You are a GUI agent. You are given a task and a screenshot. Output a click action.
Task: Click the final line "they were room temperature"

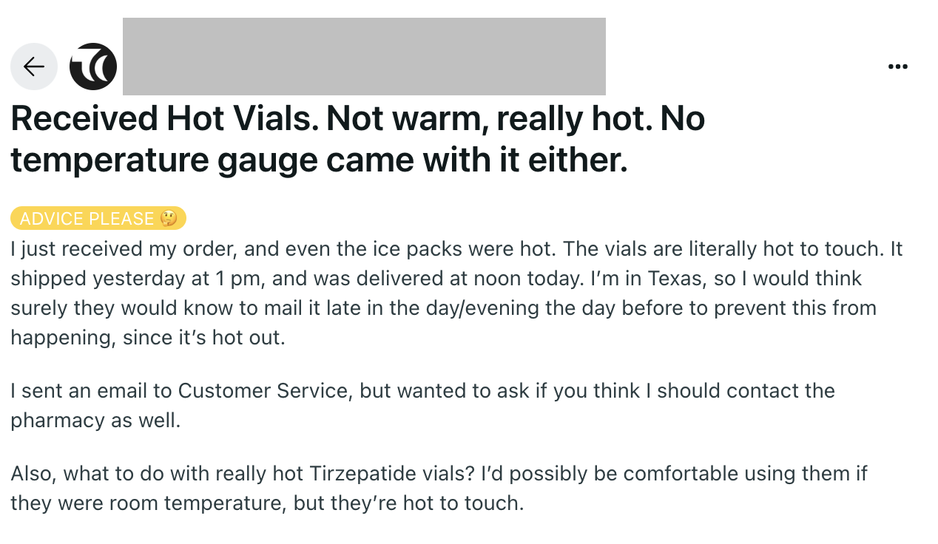click(267, 503)
